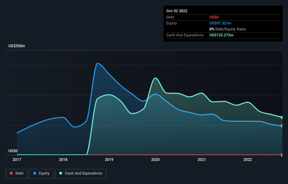Viewport: 288px width, 184px height.
Task: Click the Oct 02 2022 tooltip date
Action: coord(177,11)
